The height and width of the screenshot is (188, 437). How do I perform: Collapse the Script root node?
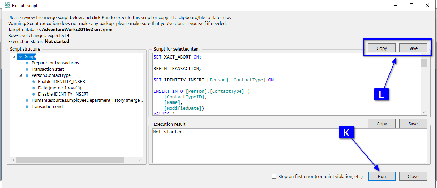click(14, 56)
